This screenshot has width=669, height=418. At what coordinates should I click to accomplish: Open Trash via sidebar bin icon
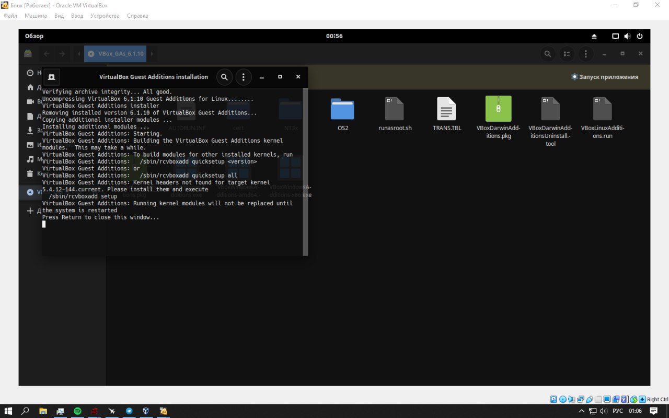pyautogui.click(x=30, y=173)
